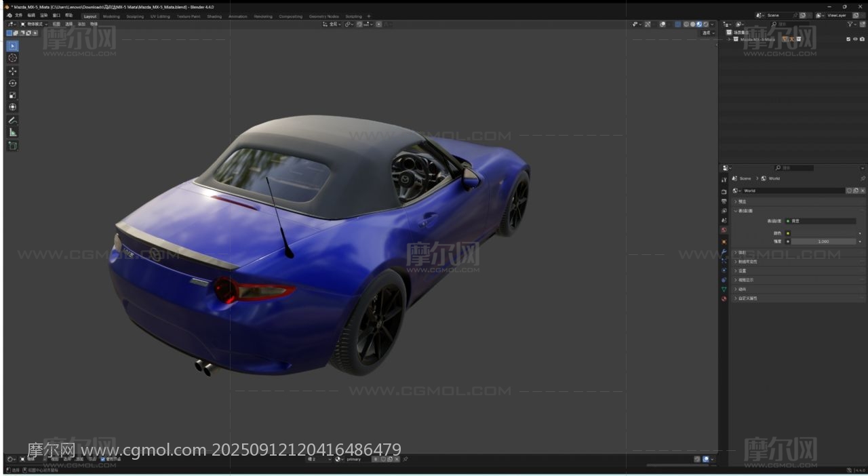The width and height of the screenshot is (868, 476).
Task: Select the Add Cube tool
Action: click(12, 145)
